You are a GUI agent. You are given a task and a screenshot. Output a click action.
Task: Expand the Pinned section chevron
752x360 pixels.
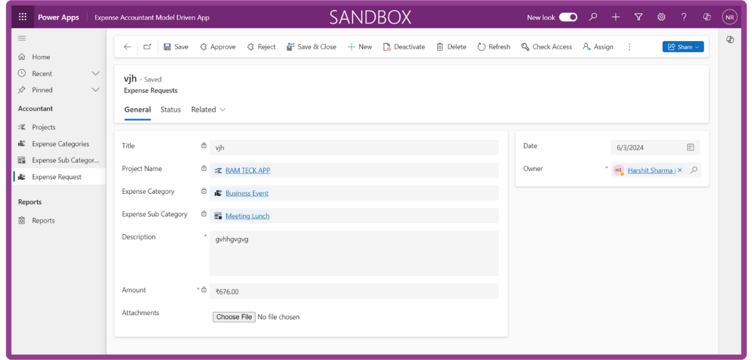point(95,90)
